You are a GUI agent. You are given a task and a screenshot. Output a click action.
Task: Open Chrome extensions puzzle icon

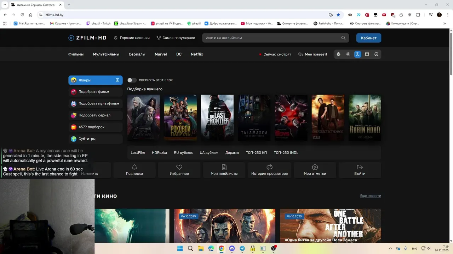pyautogui.click(x=418, y=15)
